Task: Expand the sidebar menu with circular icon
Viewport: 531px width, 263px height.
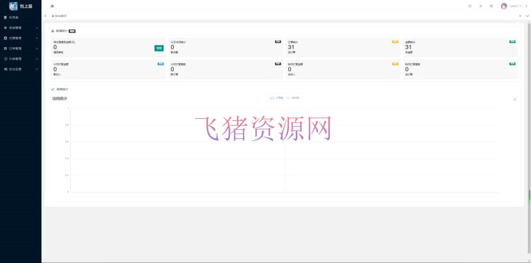Action: (37, 59)
